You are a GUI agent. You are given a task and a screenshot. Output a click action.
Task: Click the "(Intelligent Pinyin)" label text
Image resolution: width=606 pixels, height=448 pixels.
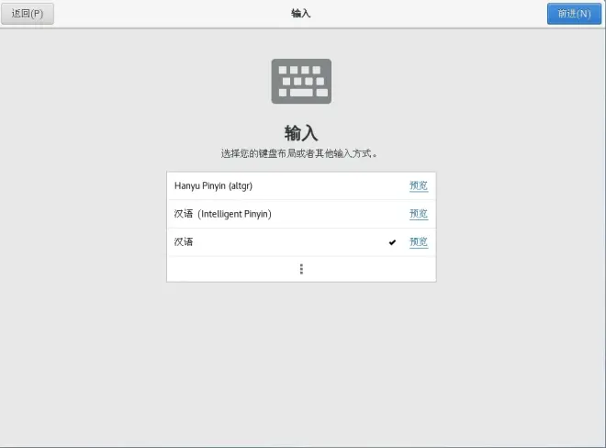pos(234,214)
